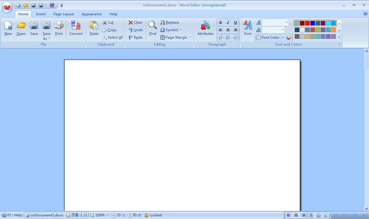Viewport: 369px width, 219px height.
Task: Open the rainbow color wheel picker
Action: [x=289, y=37]
